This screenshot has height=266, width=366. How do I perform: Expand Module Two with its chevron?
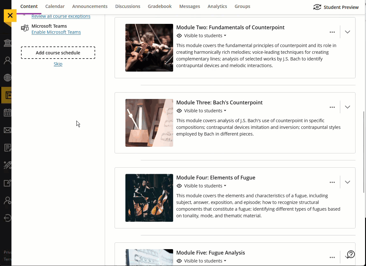(347, 32)
